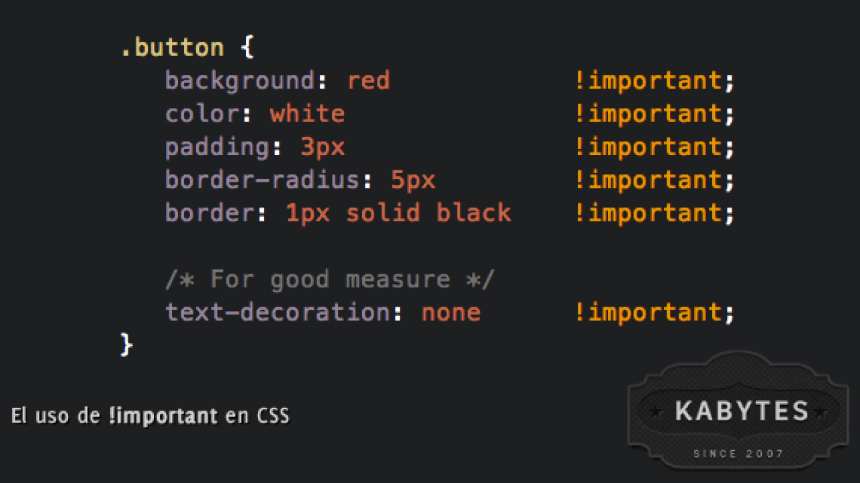Click !important on the text-decoration line
860x483 pixels.
point(648,312)
